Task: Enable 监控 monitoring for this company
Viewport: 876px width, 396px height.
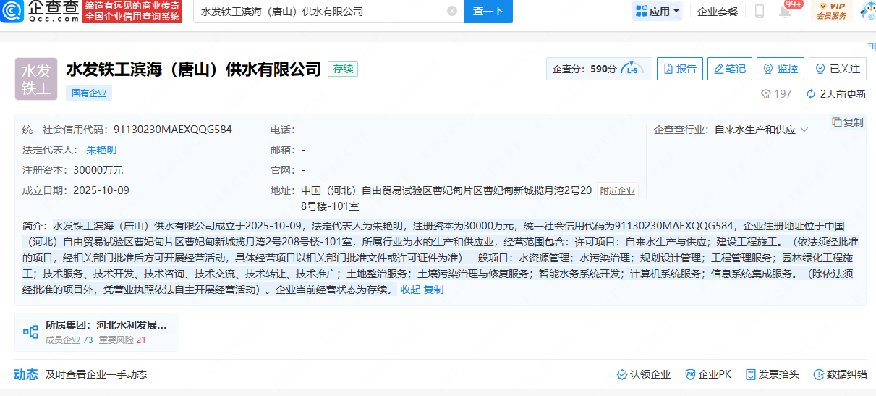Action: tap(780, 69)
